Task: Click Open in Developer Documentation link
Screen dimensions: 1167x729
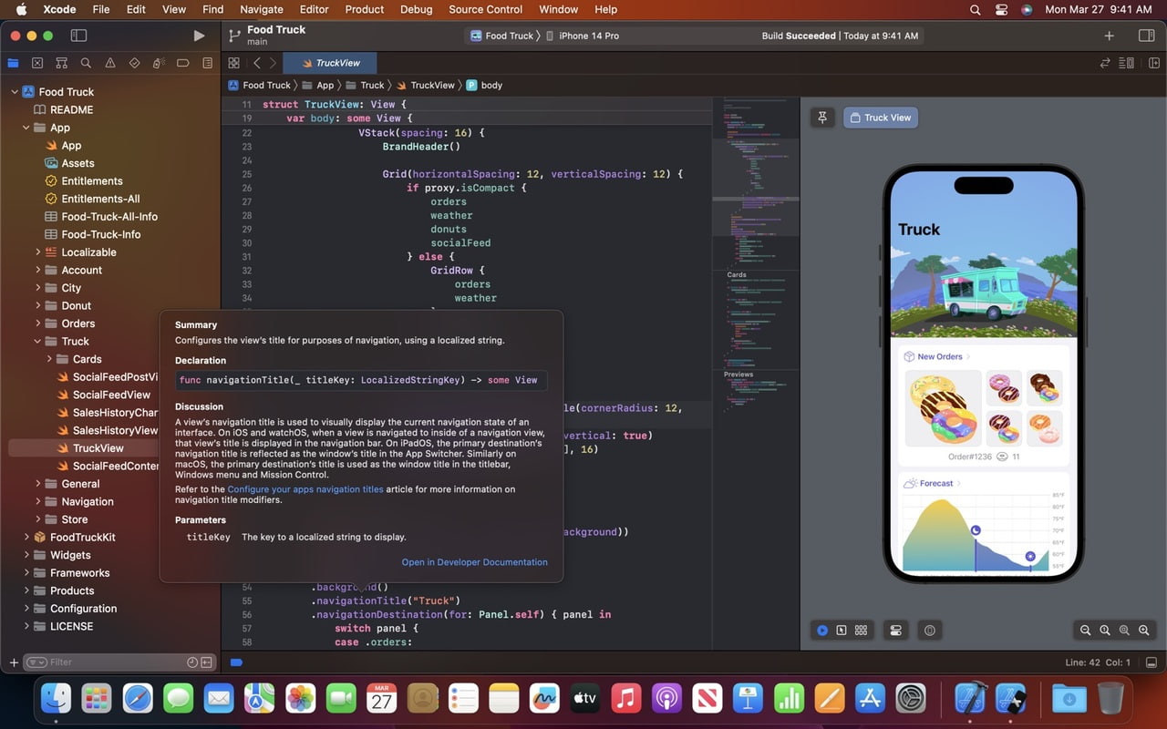Action: tap(475, 562)
